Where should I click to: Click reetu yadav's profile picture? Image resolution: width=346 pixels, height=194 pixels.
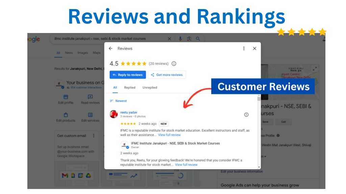point(114,114)
